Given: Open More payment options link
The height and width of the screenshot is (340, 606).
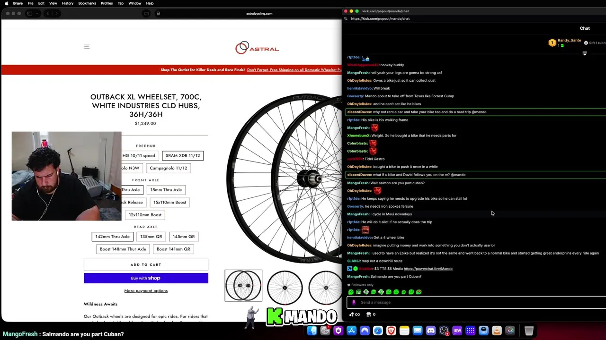Looking at the screenshot, I should pos(146,291).
